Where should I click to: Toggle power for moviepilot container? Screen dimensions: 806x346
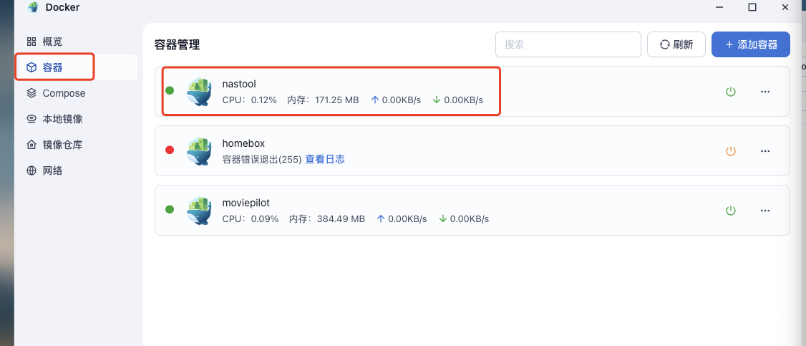point(730,211)
